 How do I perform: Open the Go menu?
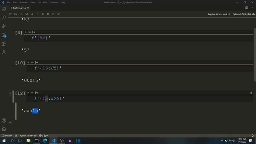point(39,2)
